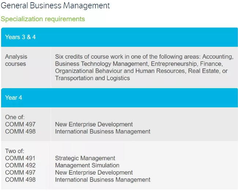Click COMM 498 under the "One of" group
Image resolution: width=238 pixels, height=191 pixels.
[20, 131]
